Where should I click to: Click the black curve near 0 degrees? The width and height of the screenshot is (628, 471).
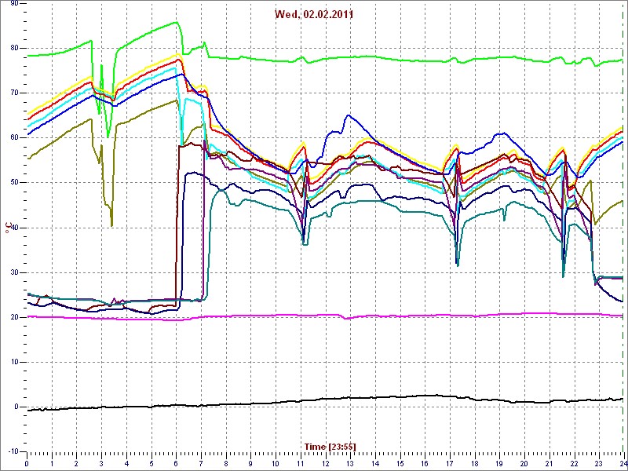click(x=235, y=404)
